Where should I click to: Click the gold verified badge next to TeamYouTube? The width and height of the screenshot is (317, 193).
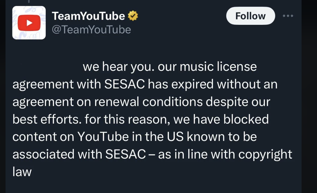coord(133,16)
